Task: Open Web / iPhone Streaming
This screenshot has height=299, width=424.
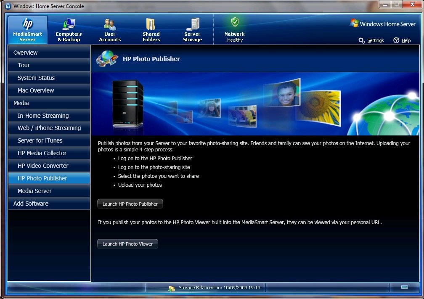Action: (49, 128)
